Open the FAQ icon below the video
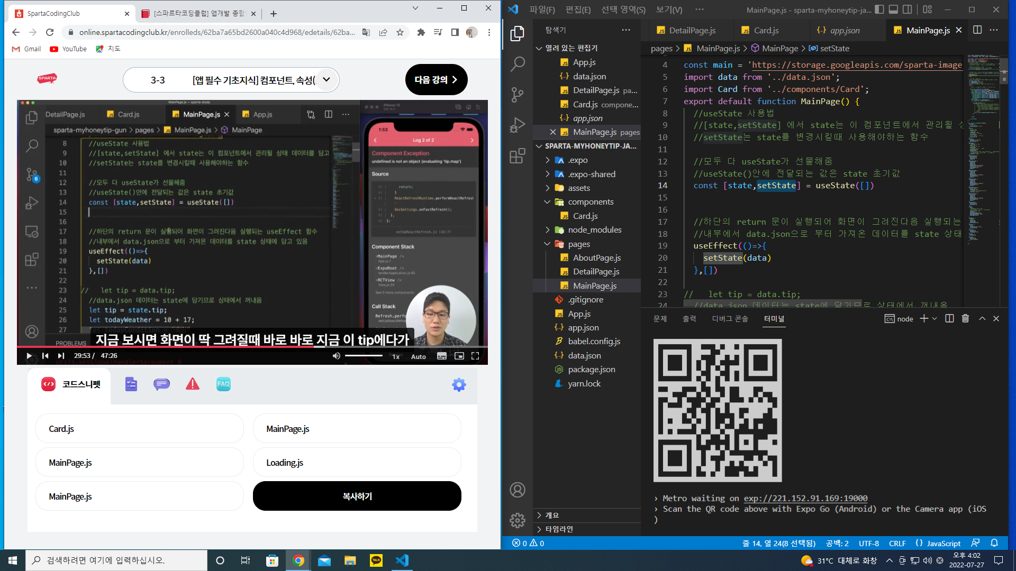Image resolution: width=1016 pixels, height=571 pixels. (x=223, y=384)
